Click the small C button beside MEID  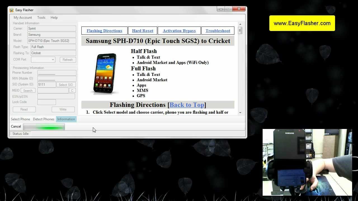click(x=72, y=90)
